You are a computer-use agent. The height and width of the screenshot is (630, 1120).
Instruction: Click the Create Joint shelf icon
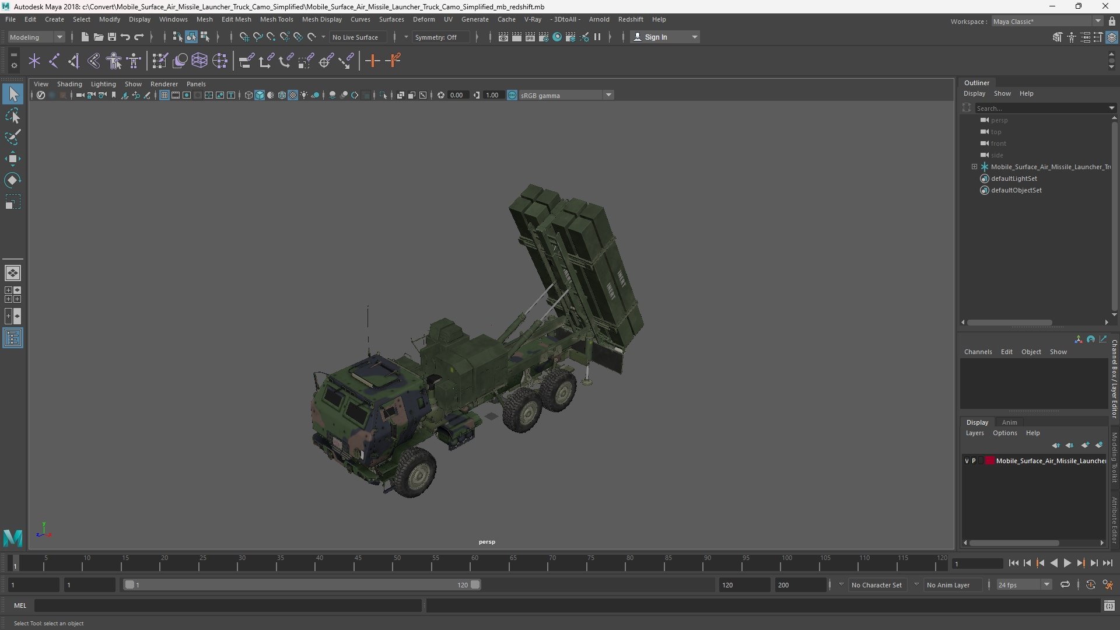[54, 61]
